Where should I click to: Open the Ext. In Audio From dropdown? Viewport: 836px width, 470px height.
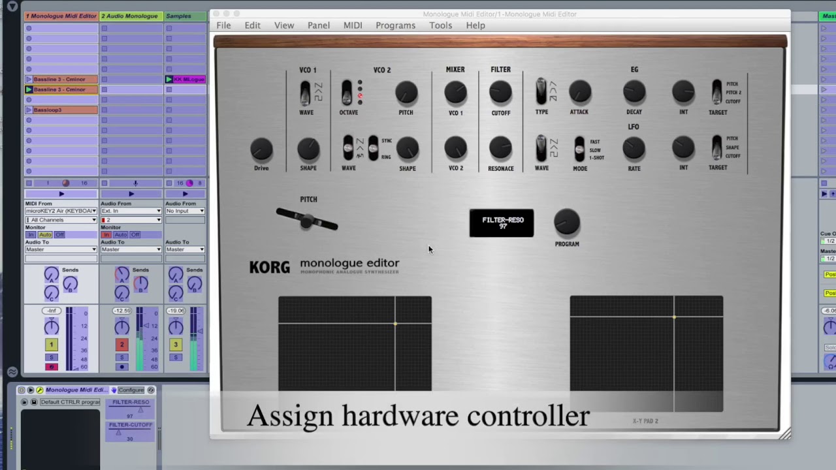click(131, 211)
